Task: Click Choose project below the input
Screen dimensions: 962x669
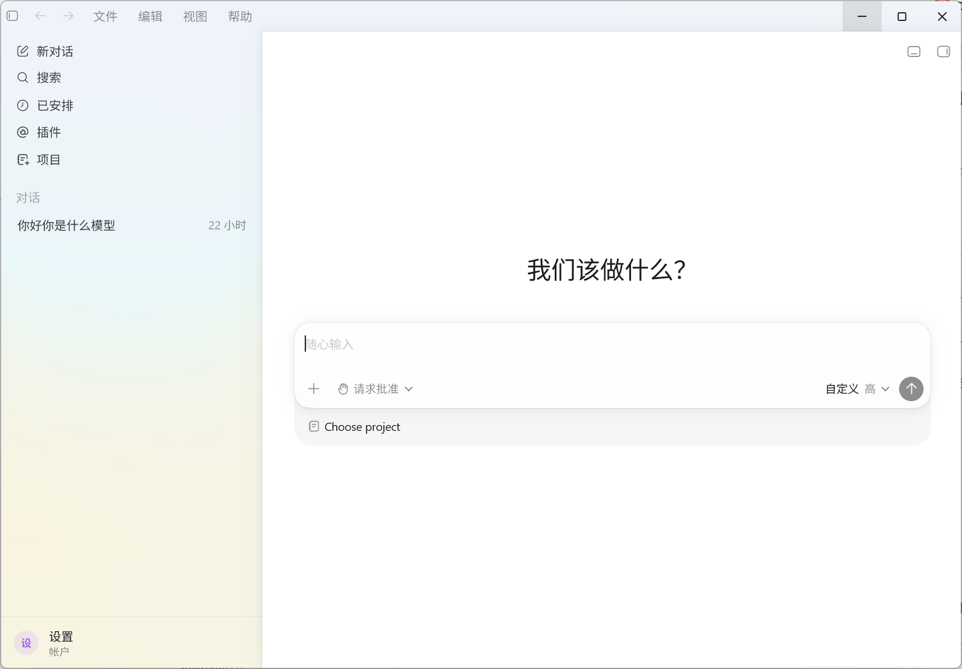Action: [x=354, y=427]
